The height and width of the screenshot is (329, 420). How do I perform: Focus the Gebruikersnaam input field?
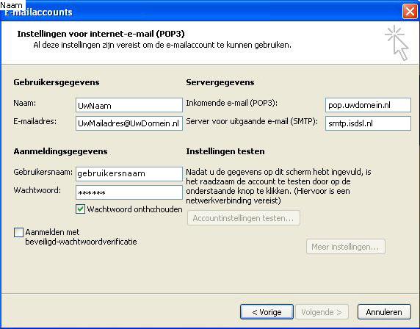(x=129, y=174)
